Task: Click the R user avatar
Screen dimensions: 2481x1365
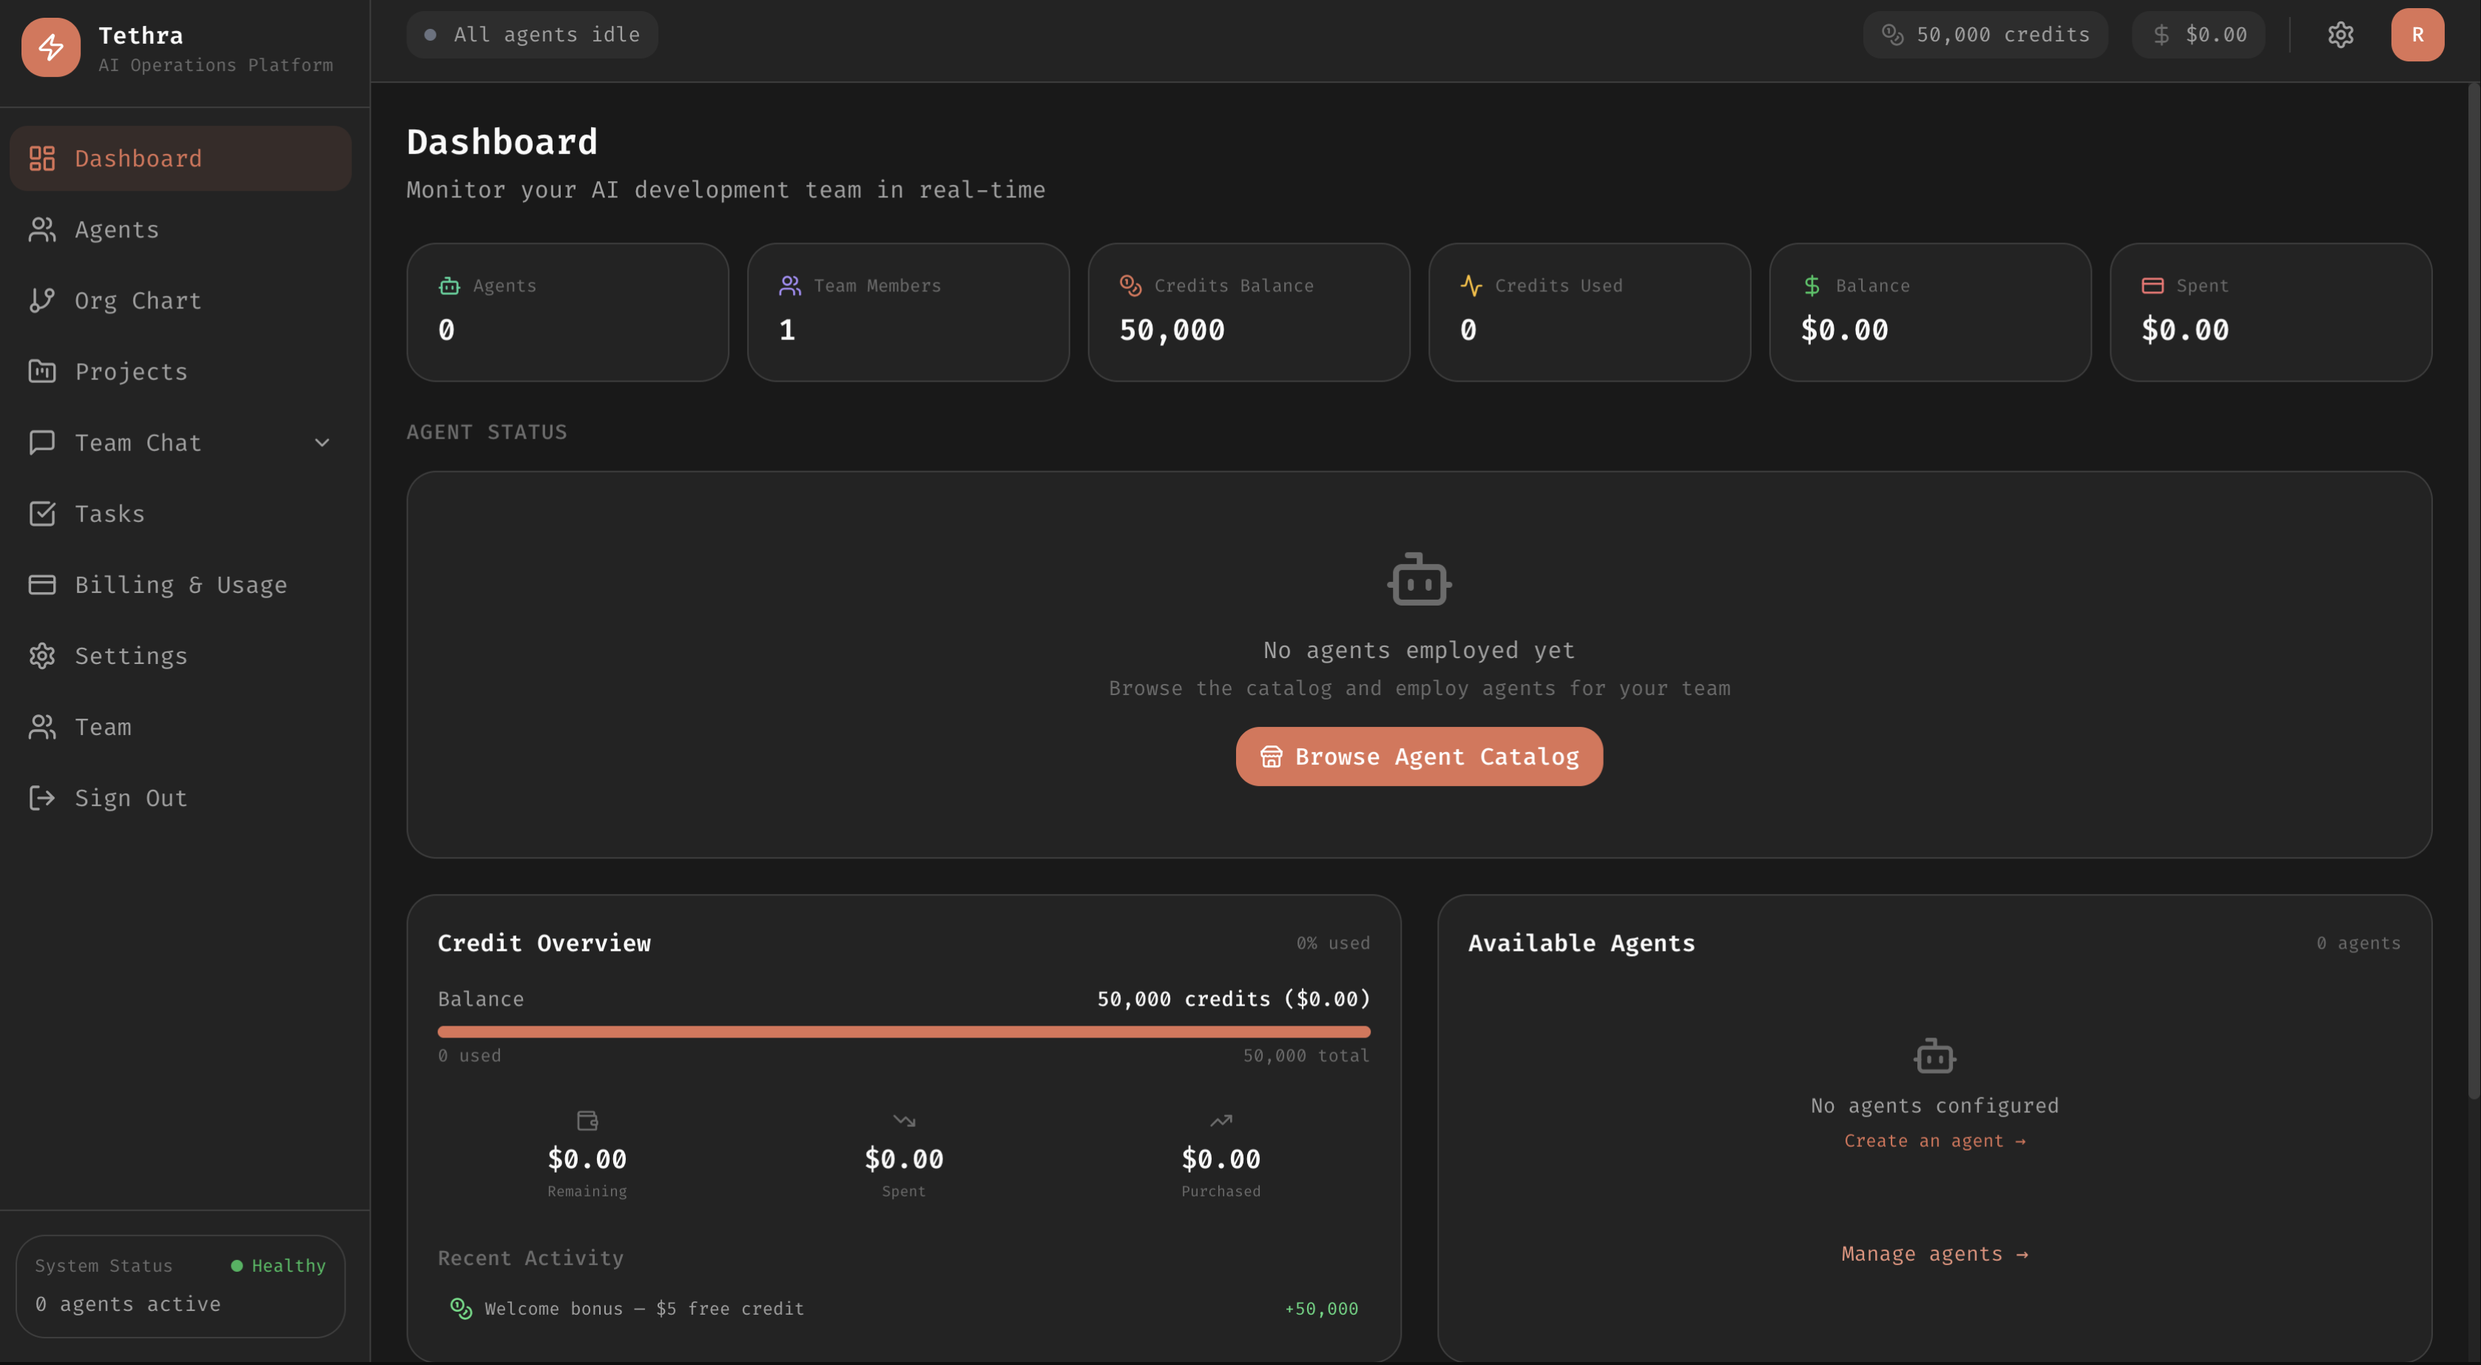Action: pyautogui.click(x=2417, y=35)
